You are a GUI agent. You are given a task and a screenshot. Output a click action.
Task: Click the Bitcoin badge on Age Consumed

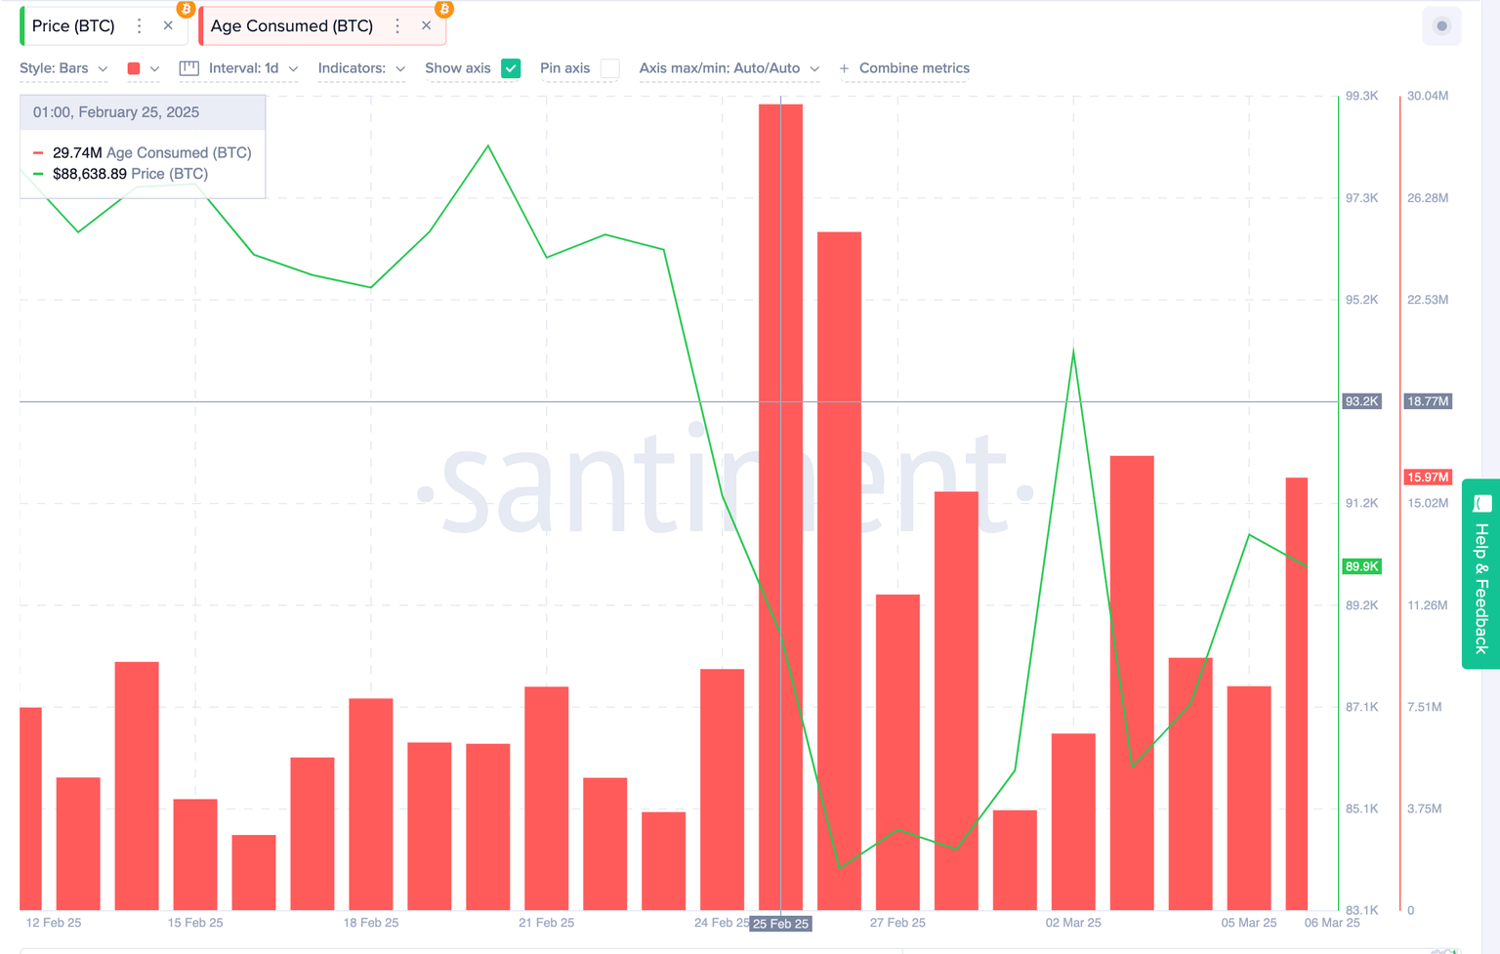pos(443,9)
